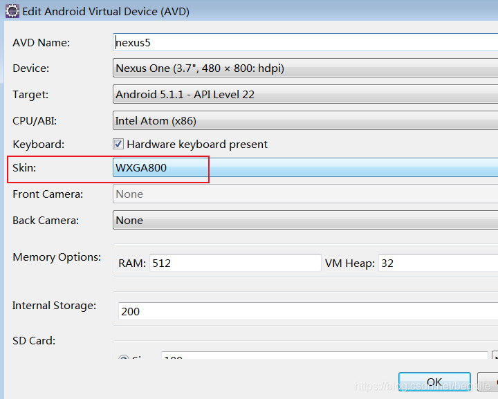The height and width of the screenshot is (399, 498).
Task: Click the AVD dialog title icon
Action: [12, 11]
